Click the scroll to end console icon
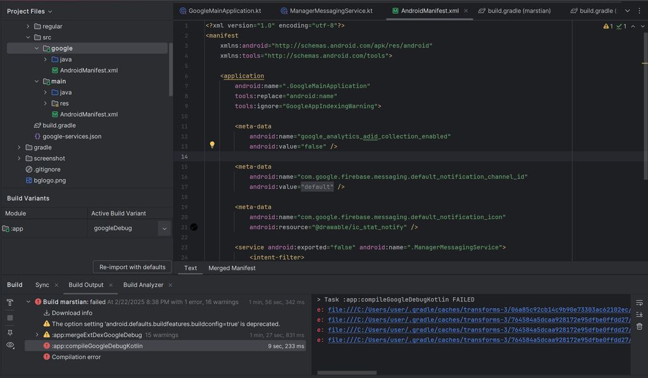This screenshot has height=378, width=648. [639, 315]
